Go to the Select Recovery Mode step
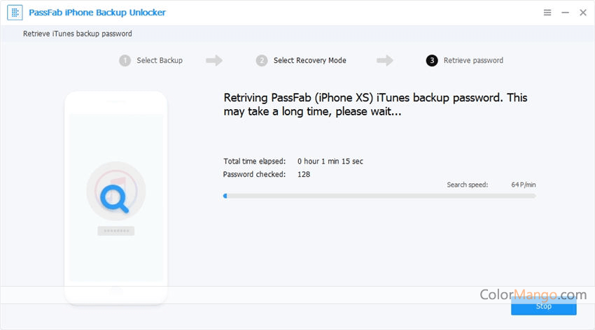Image resolution: width=595 pixels, height=330 pixels. click(x=309, y=61)
